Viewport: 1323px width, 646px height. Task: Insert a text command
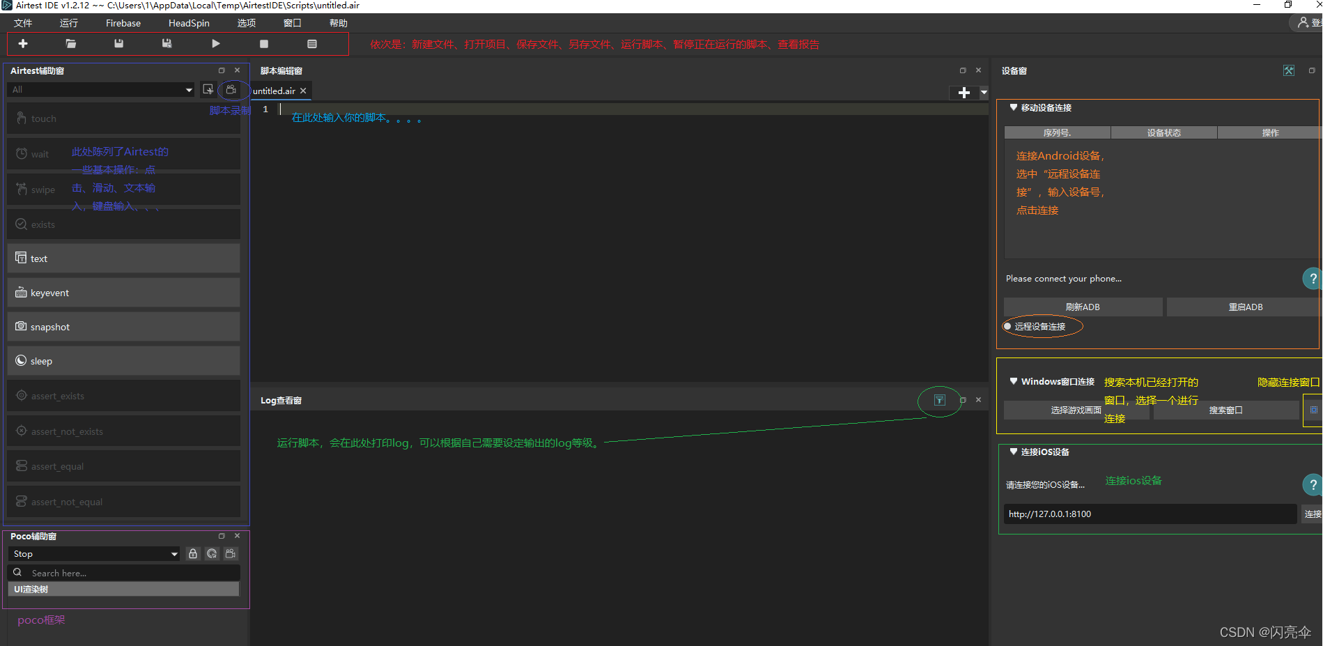point(123,259)
